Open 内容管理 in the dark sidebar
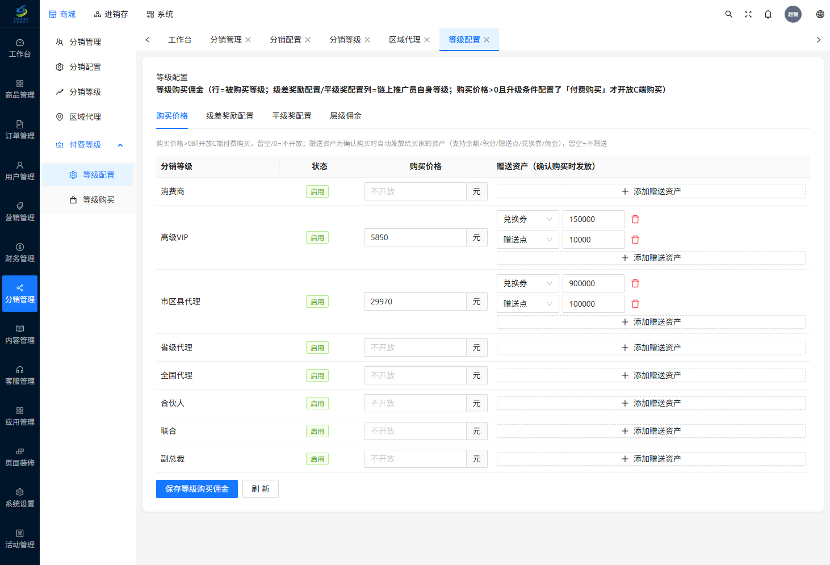The image size is (830, 565). pyautogui.click(x=20, y=334)
